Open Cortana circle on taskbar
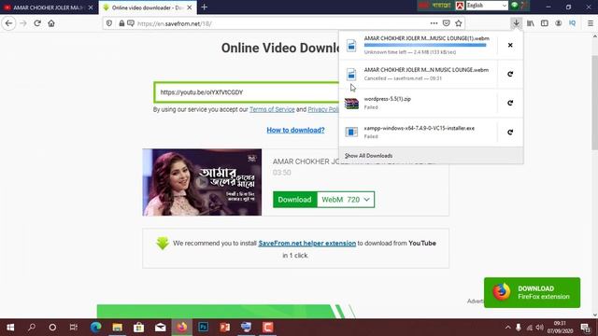 tap(52, 328)
